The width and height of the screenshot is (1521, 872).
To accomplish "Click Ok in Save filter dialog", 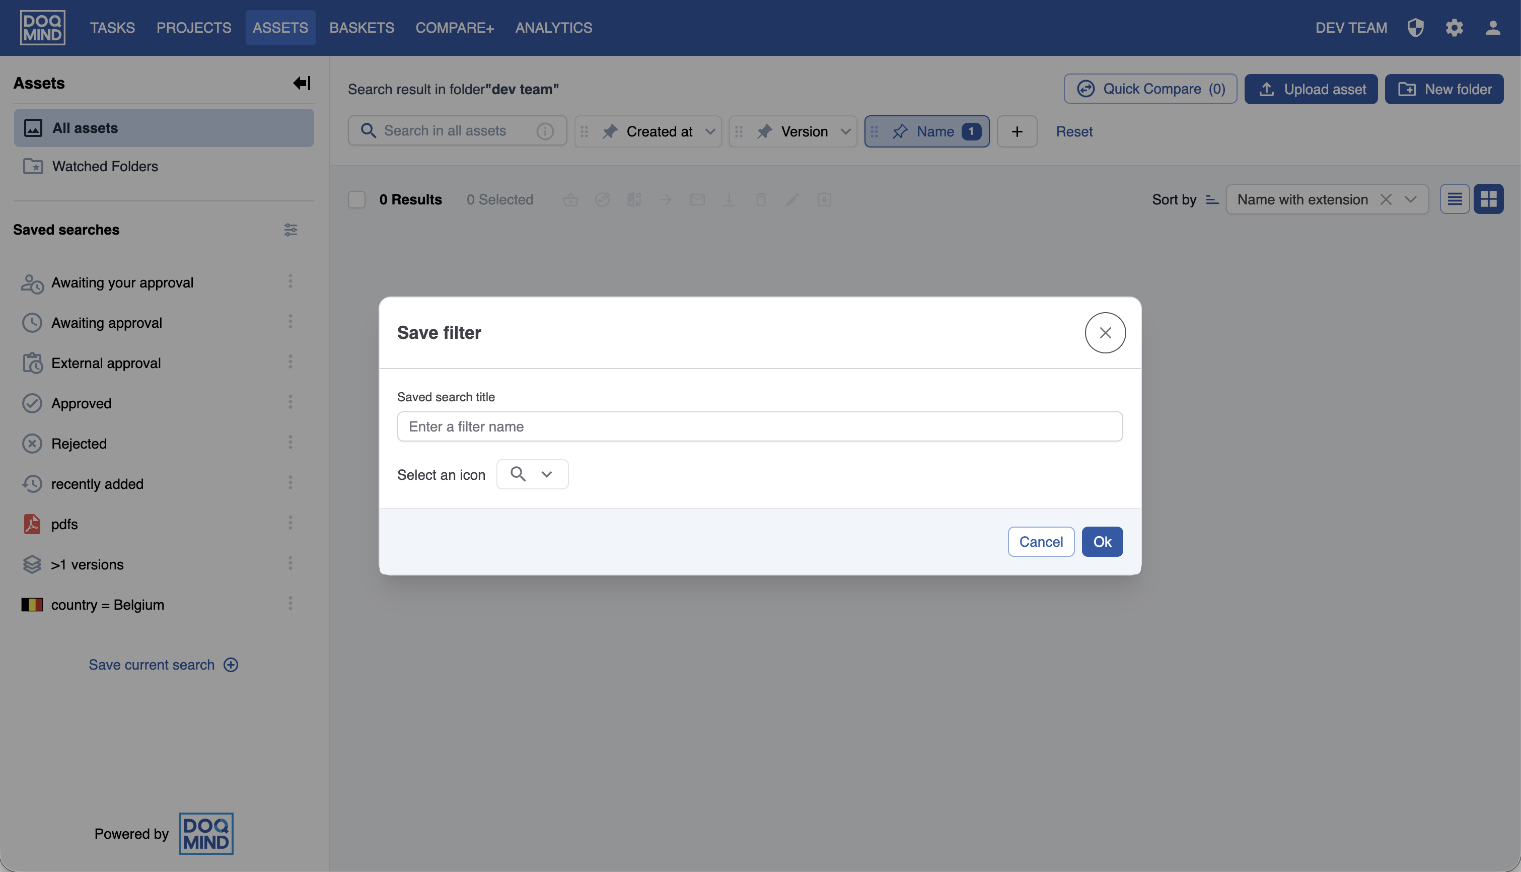I will point(1103,541).
